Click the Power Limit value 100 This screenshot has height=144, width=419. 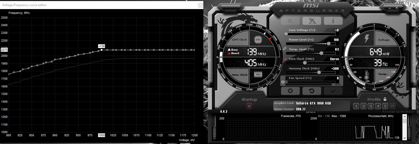(336, 40)
